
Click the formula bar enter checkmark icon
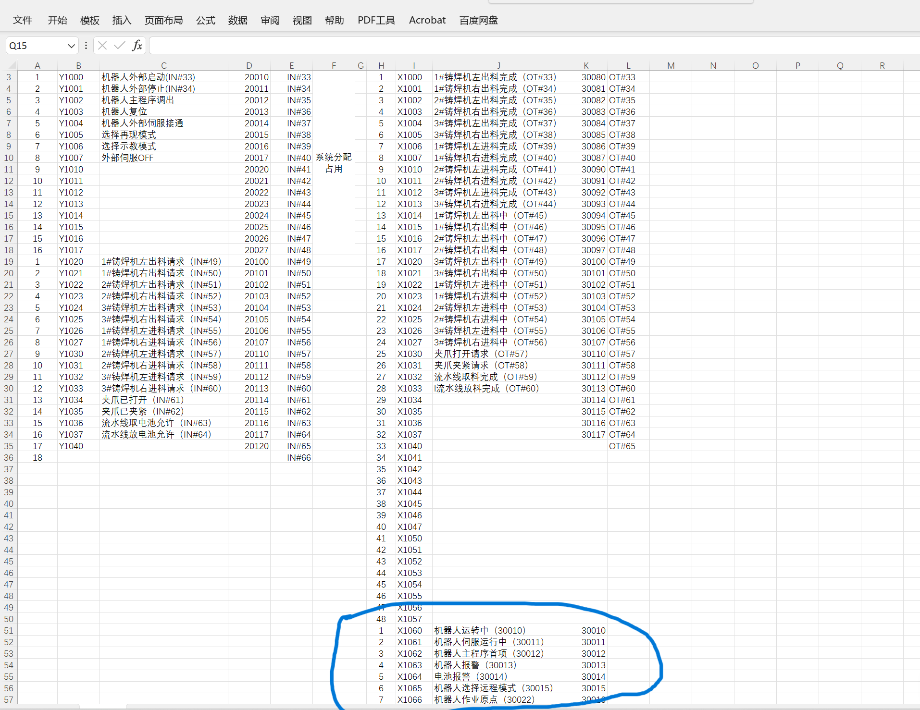point(120,46)
